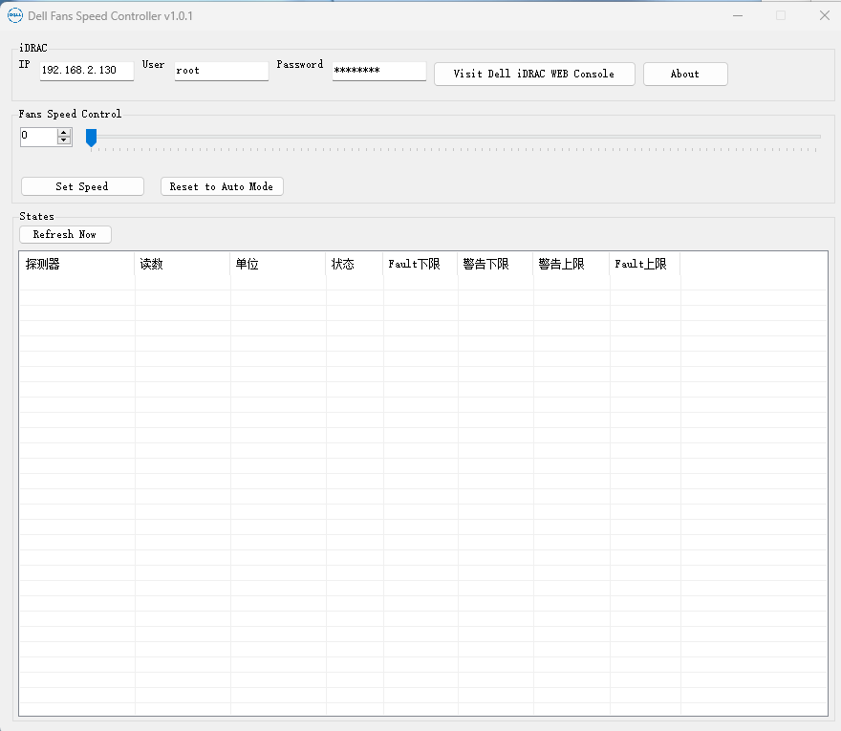Screen dimensions: 841x731
Task: Minimize the Dell Fans Speed Controller window
Action: tap(738, 15)
